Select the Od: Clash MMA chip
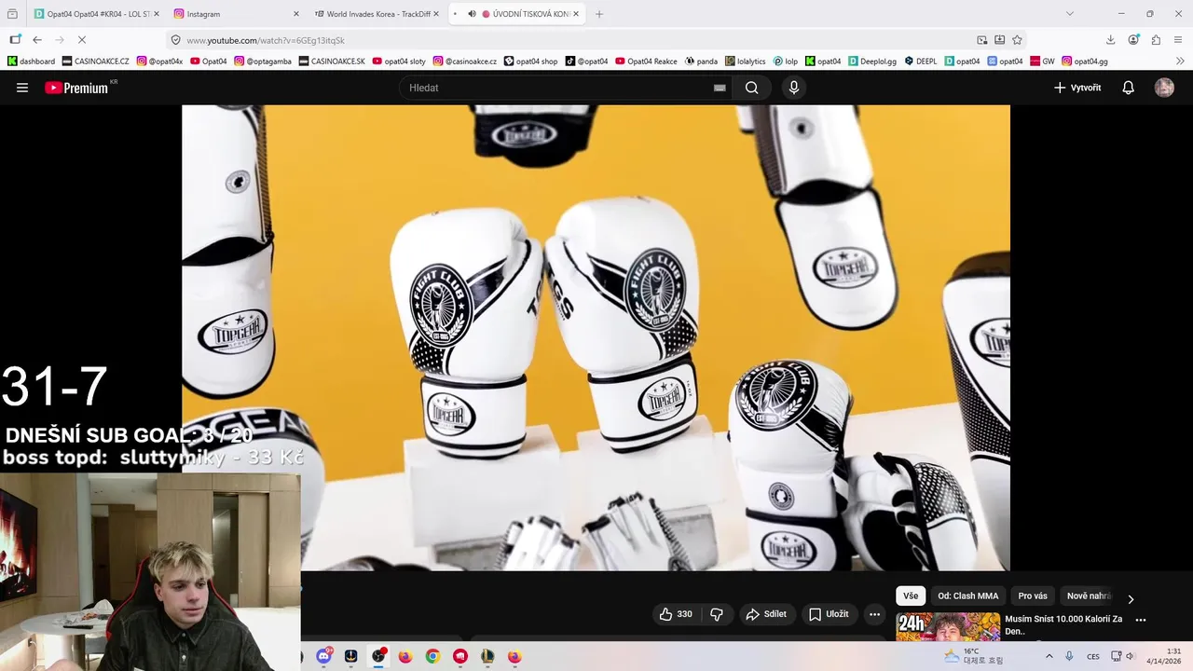1193x671 pixels. click(967, 596)
